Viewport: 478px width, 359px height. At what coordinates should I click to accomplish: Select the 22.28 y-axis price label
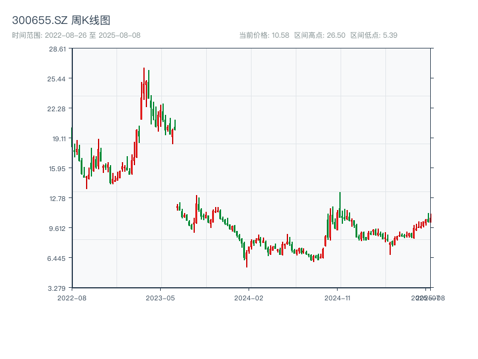57,109
